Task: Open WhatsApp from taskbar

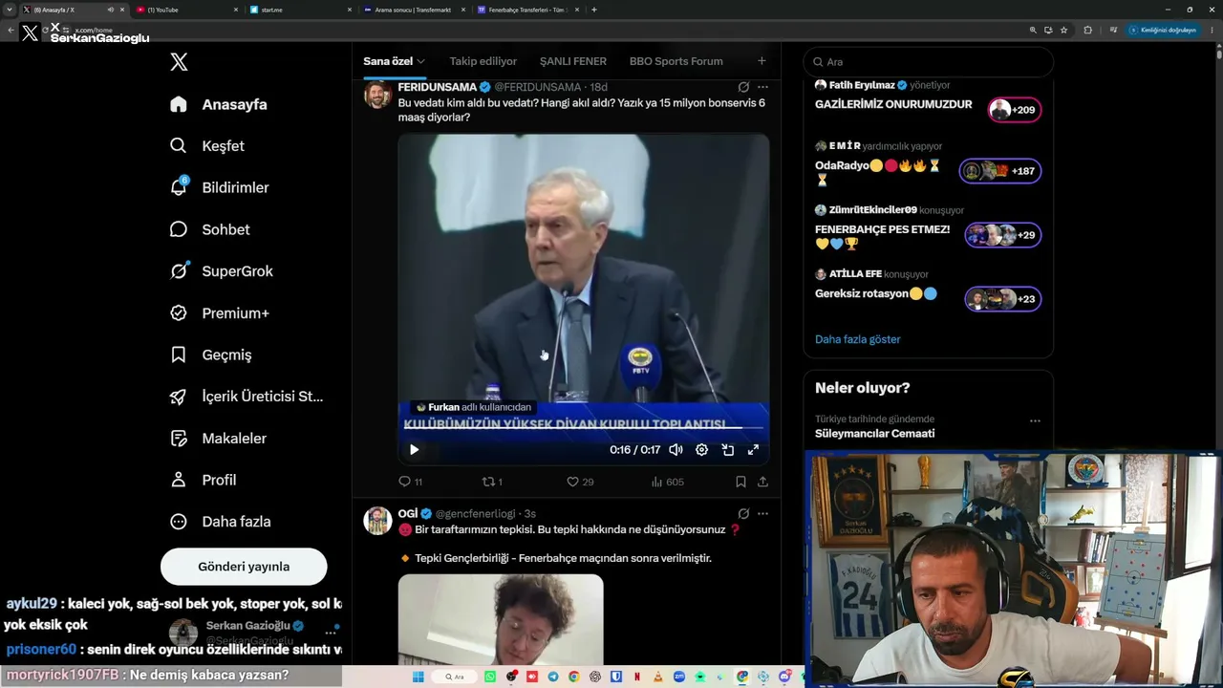Action: 490,677
